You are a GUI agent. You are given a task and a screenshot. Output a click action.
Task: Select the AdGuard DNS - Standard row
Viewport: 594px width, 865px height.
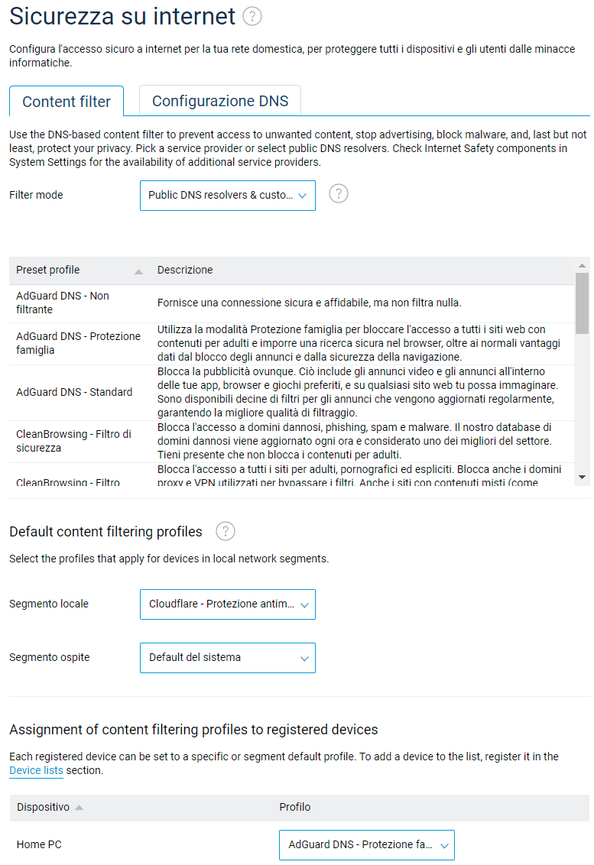click(x=74, y=392)
